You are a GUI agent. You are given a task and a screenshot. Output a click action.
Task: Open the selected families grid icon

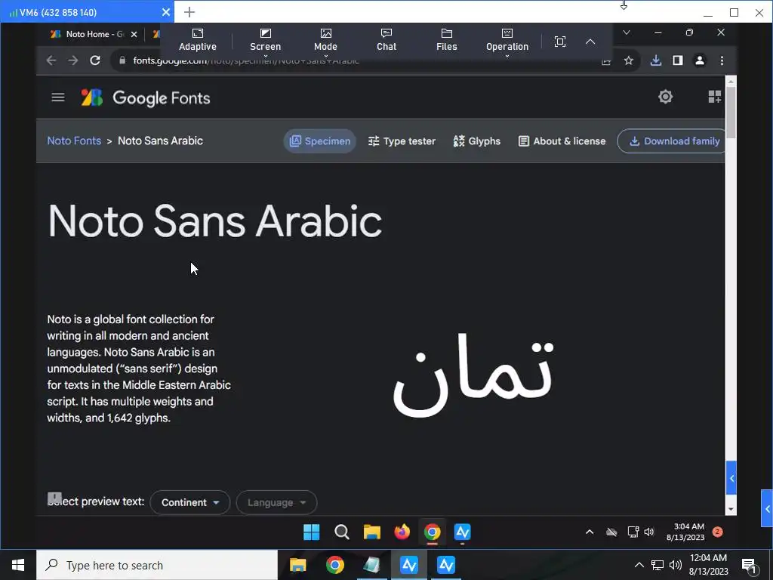(715, 97)
